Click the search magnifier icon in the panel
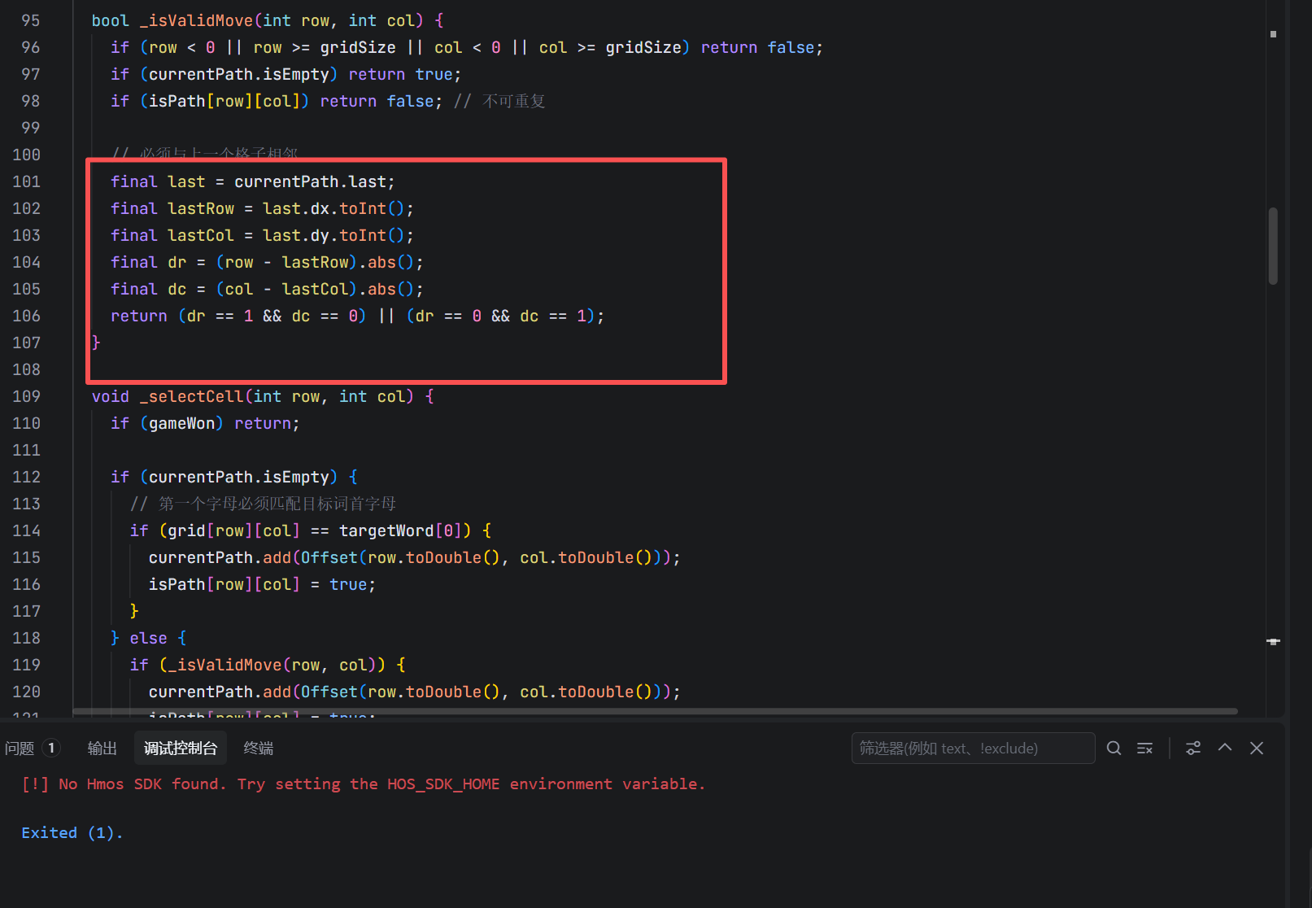The width and height of the screenshot is (1312, 908). click(1114, 748)
